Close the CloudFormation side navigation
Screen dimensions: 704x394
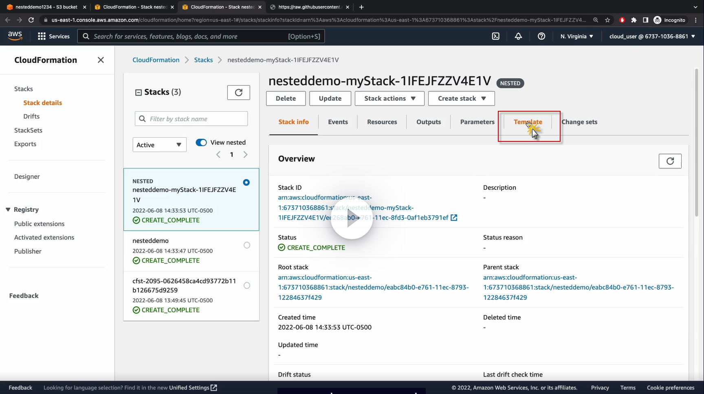[x=101, y=60]
